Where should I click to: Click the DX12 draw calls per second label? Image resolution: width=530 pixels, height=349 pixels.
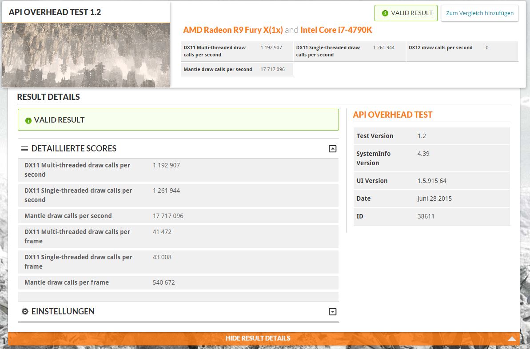tap(440, 48)
